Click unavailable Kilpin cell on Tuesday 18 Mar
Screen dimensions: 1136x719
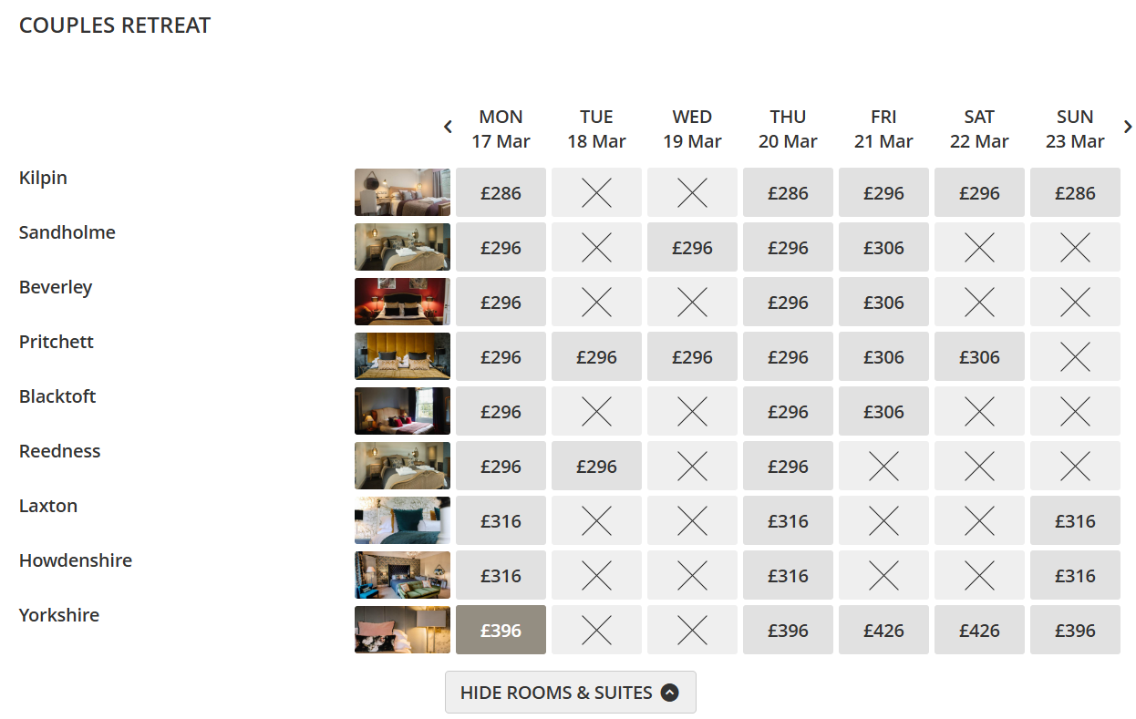pos(596,192)
